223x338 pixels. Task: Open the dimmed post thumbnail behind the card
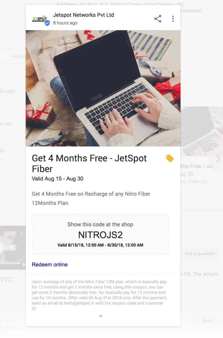pos(202,131)
